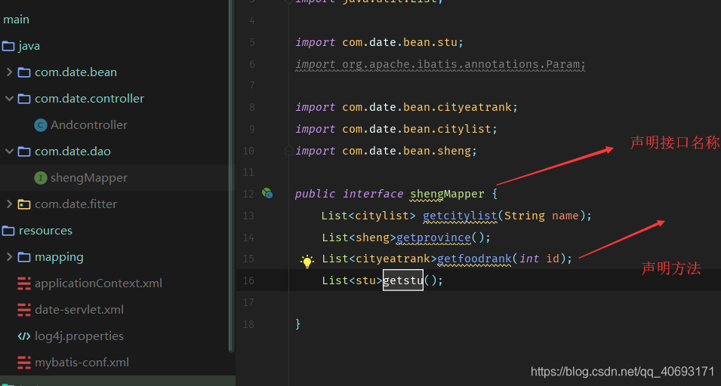This screenshot has width=721, height=386.
Task: Click the resources folder icon
Action: click(8, 231)
